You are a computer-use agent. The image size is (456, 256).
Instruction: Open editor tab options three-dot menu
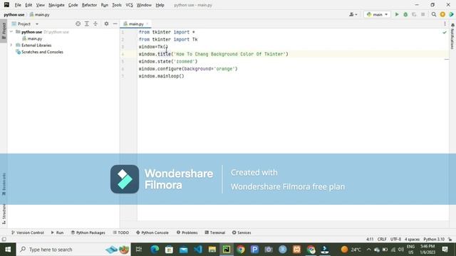click(x=445, y=23)
